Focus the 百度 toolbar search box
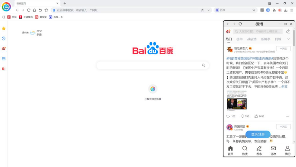Viewport: 296px width, 167px height. point(235,10)
